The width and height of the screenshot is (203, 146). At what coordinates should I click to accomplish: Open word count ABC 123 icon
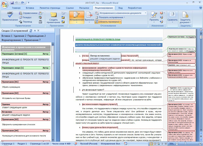pos(40,22)
